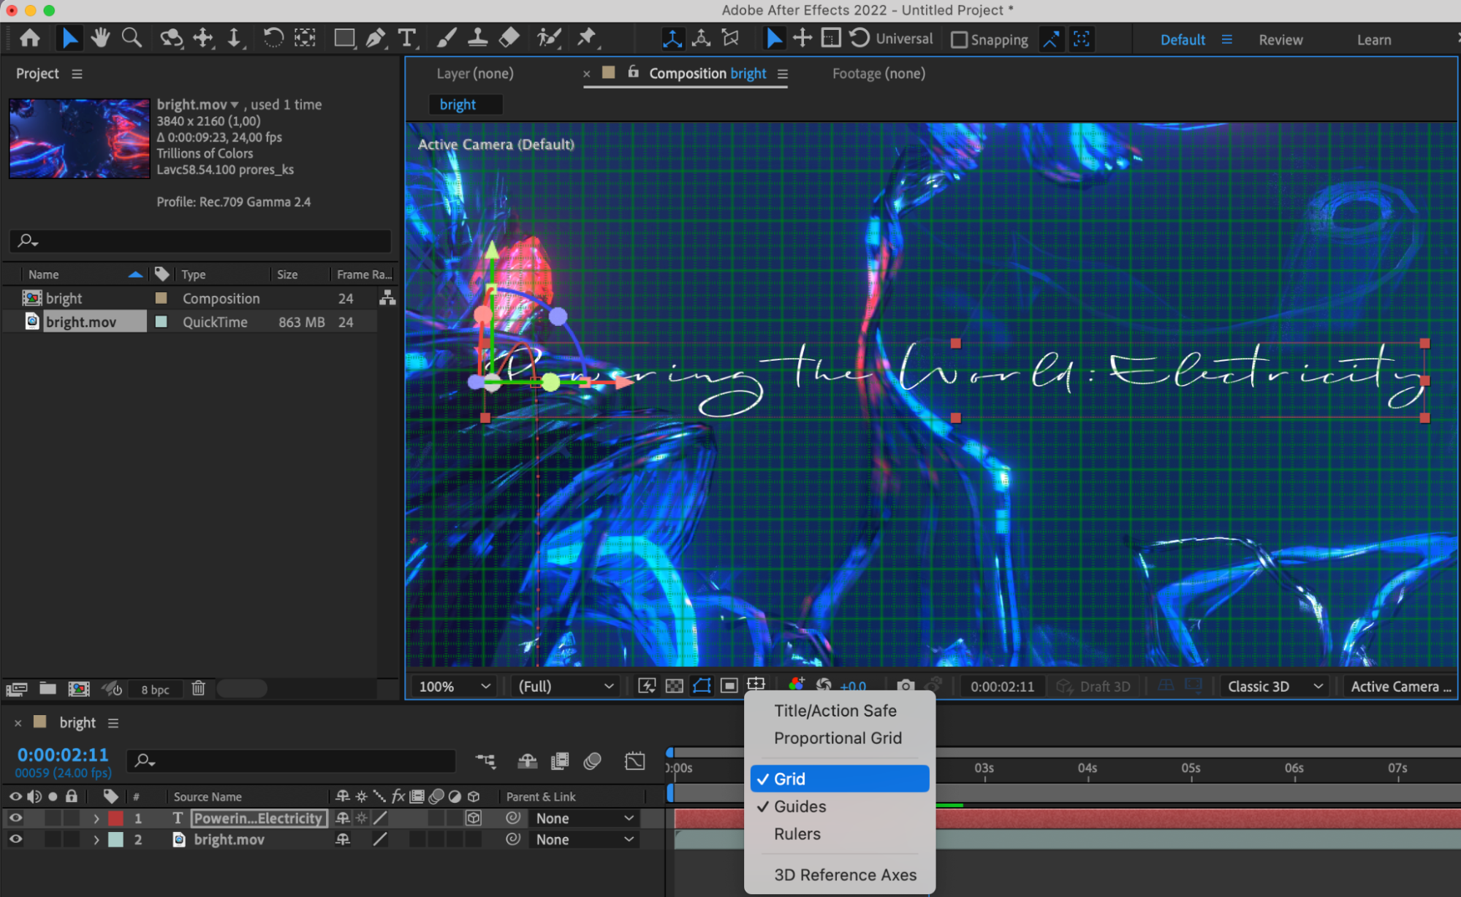Switch to the Review workspace
Image resolution: width=1461 pixels, height=897 pixels.
pyautogui.click(x=1280, y=39)
